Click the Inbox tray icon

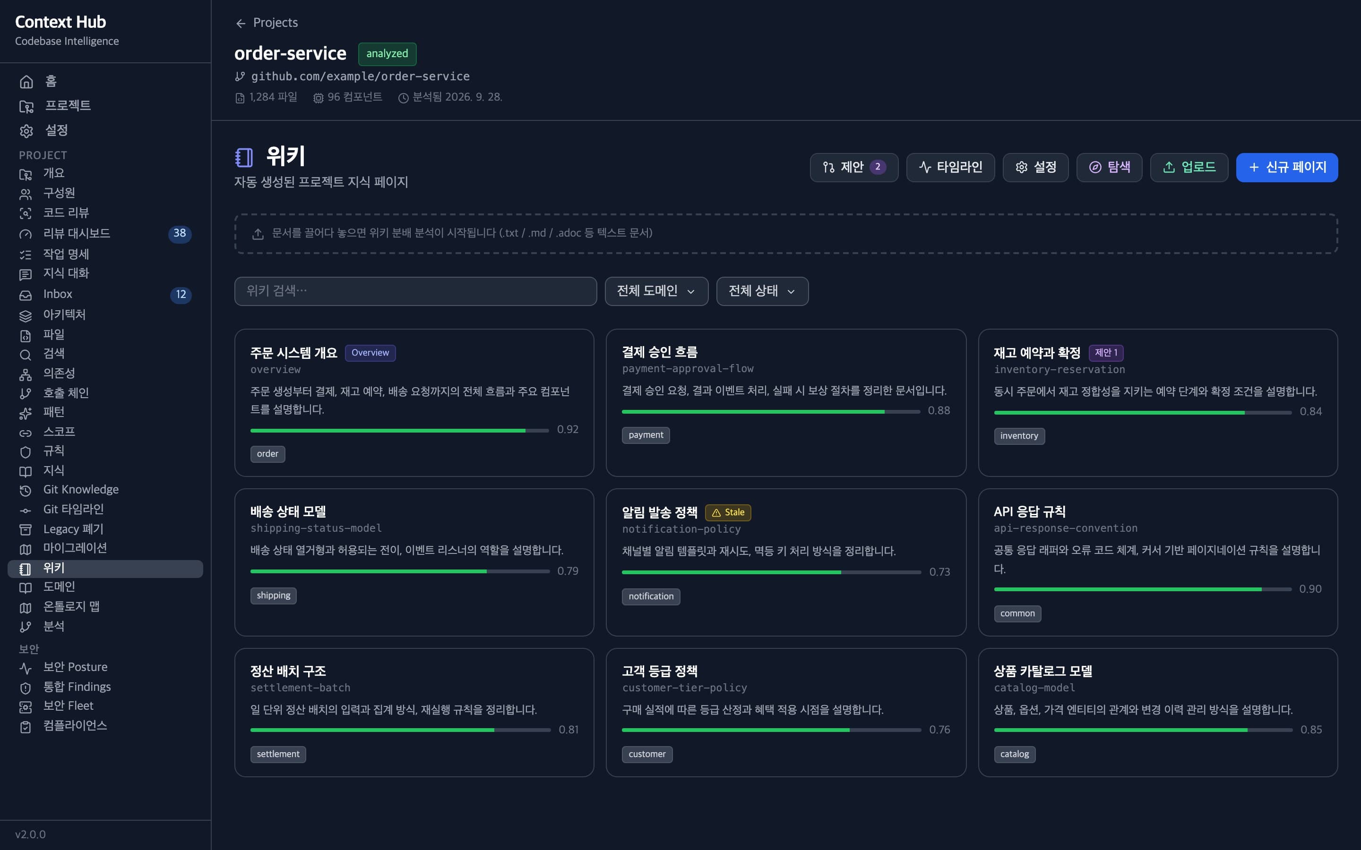[x=26, y=295]
